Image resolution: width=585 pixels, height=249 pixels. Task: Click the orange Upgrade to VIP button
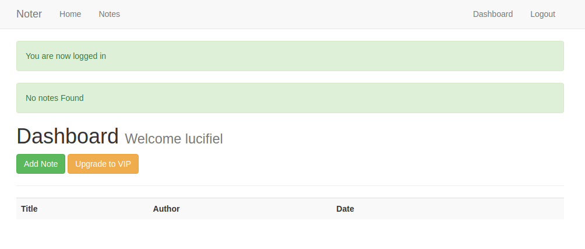click(x=103, y=164)
